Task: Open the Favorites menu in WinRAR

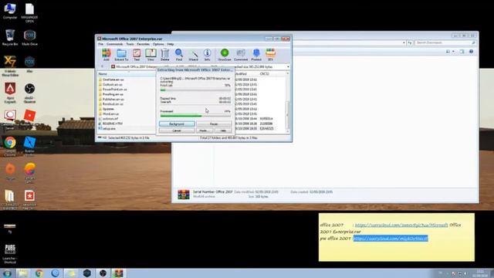Action: click(x=143, y=44)
